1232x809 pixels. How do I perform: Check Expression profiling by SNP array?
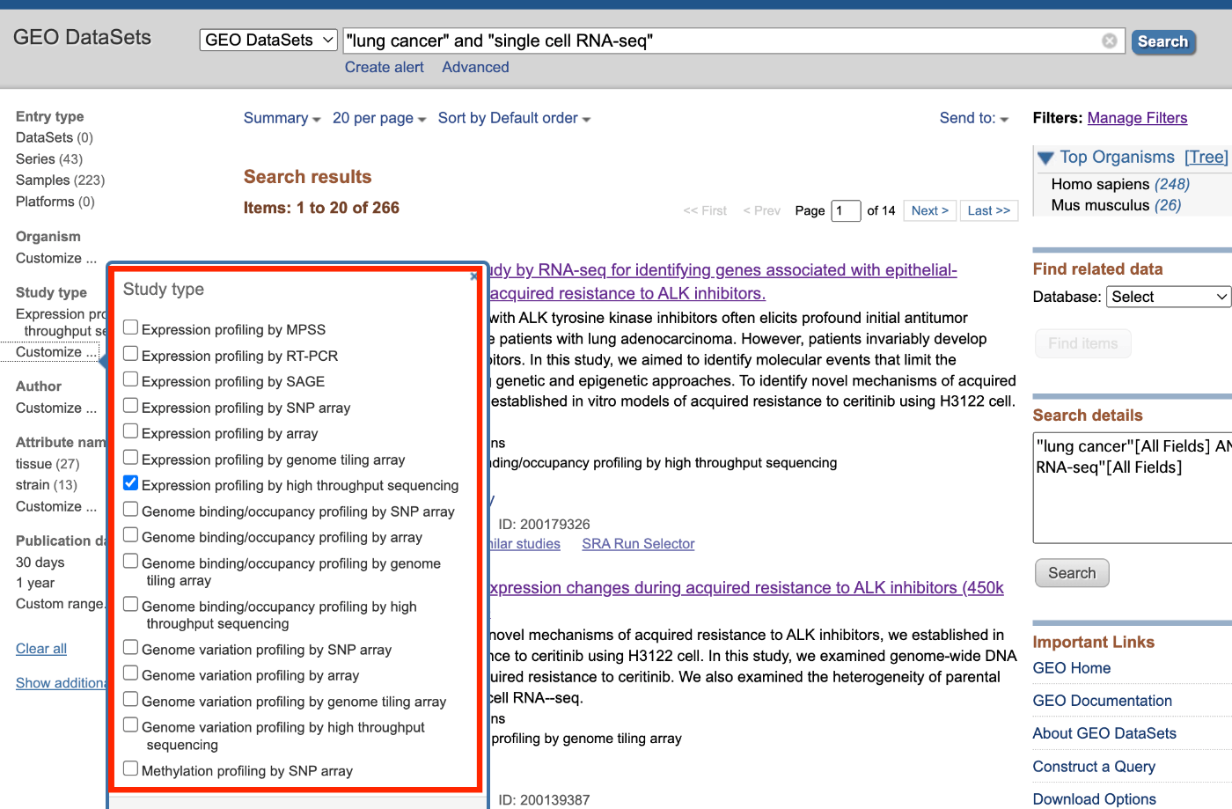click(x=130, y=406)
